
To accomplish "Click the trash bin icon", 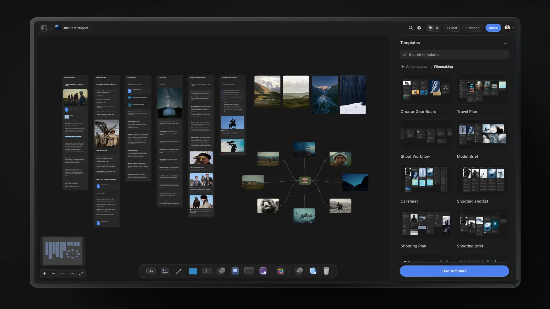I will tap(326, 271).
